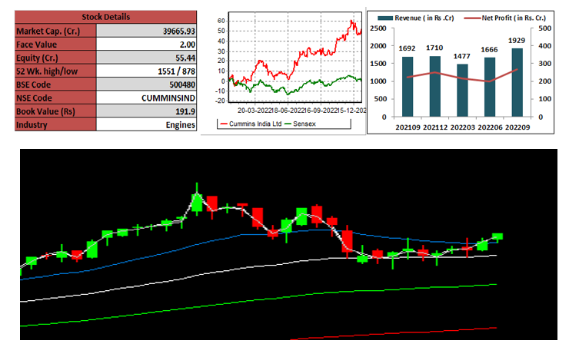Click the -20 percent axis value

220,101
